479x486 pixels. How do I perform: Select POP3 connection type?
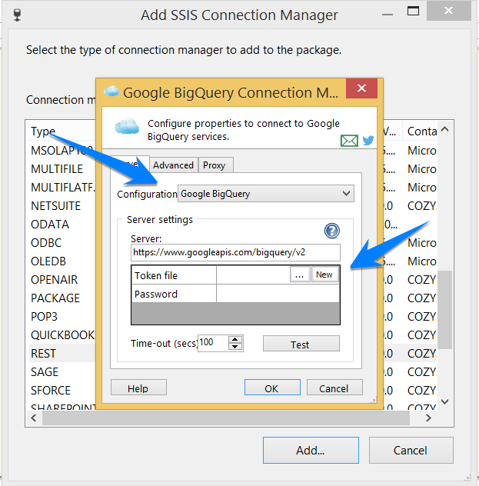(44, 317)
